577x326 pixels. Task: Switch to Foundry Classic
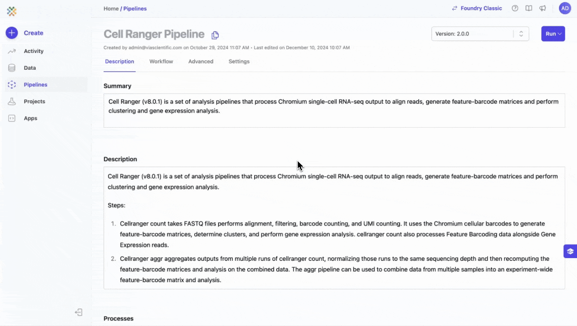pos(477,8)
